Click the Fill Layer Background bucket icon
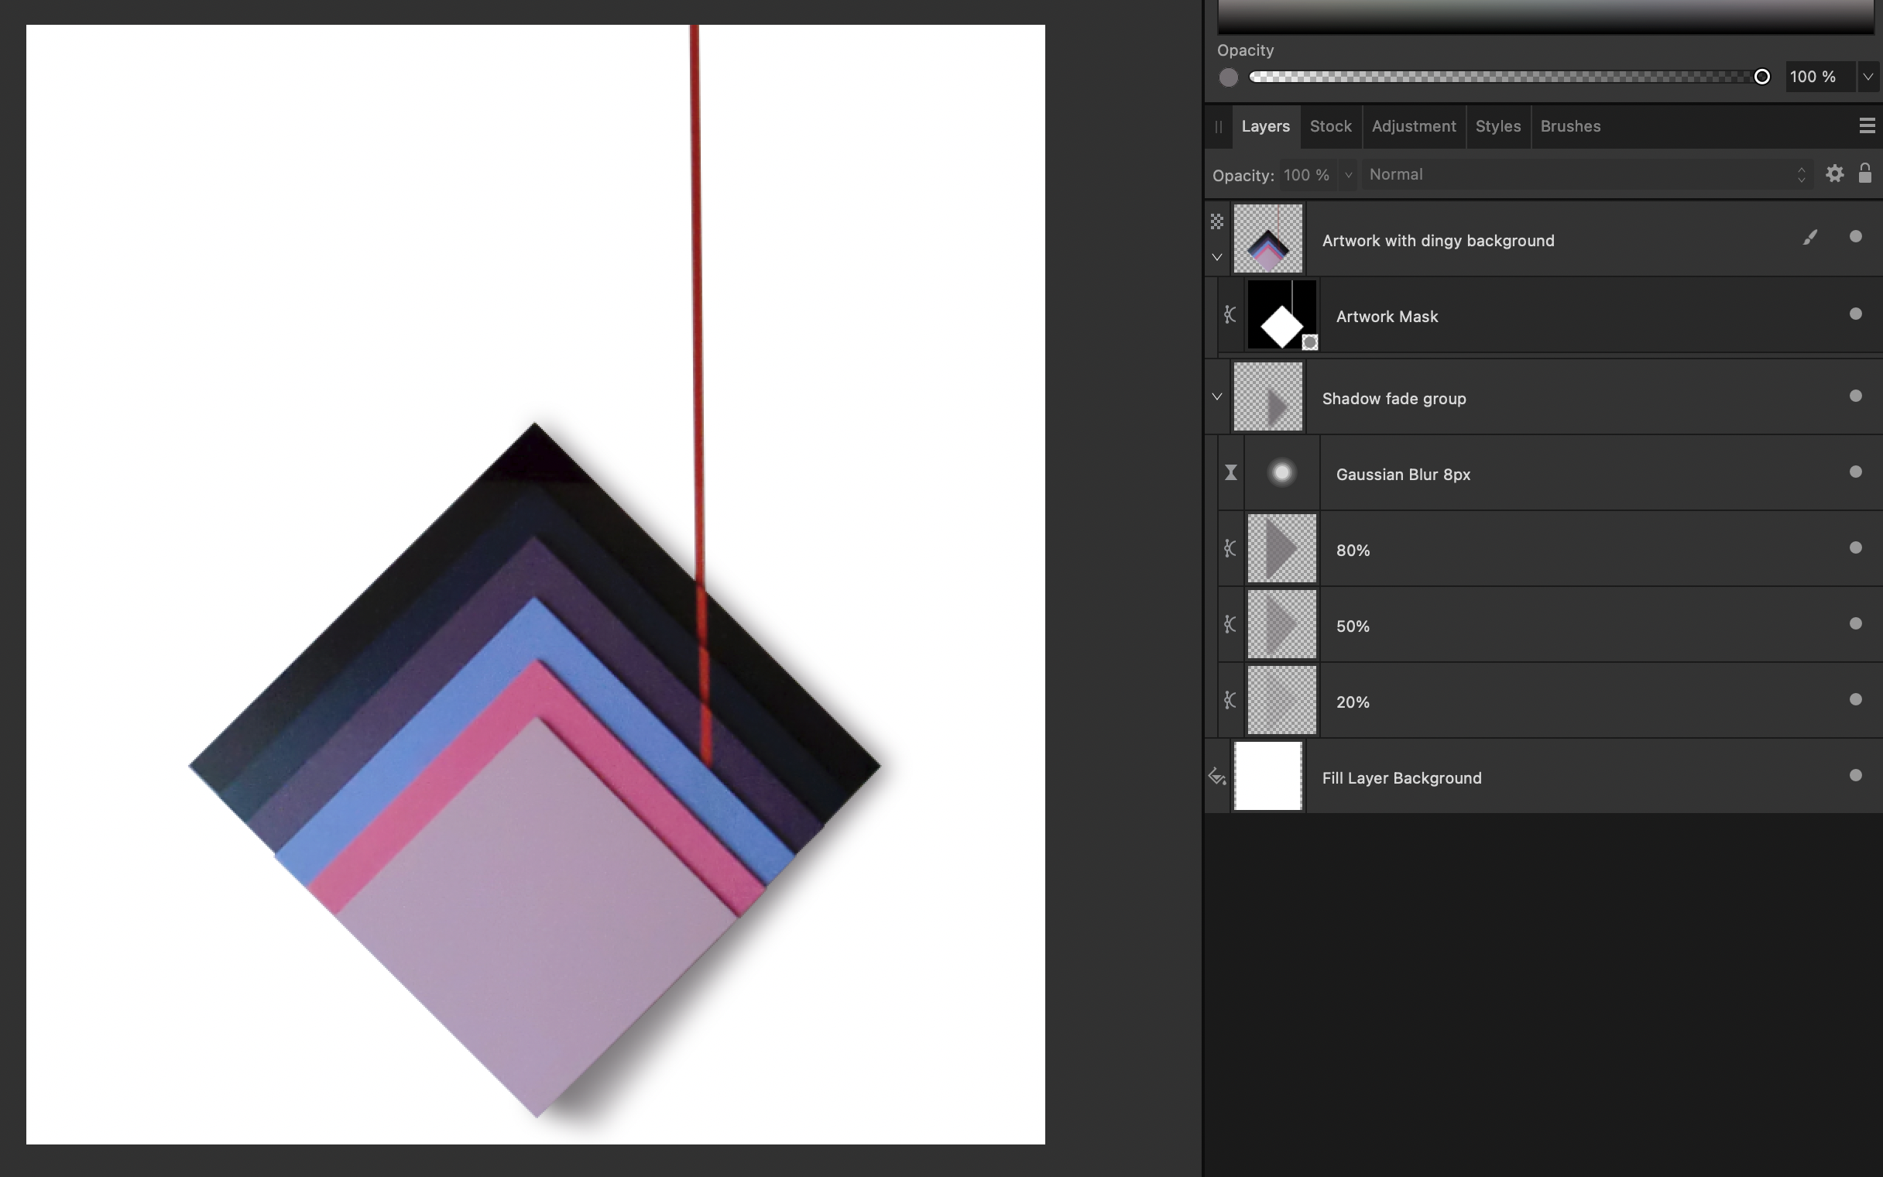1883x1177 pixels. [1217, 777]
